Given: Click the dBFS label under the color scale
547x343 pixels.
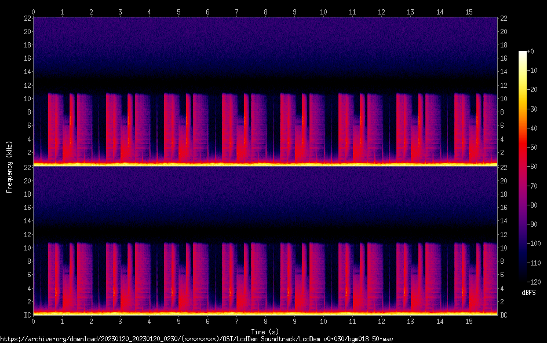Looking at the screenshot, I should [x=528, y=293].
